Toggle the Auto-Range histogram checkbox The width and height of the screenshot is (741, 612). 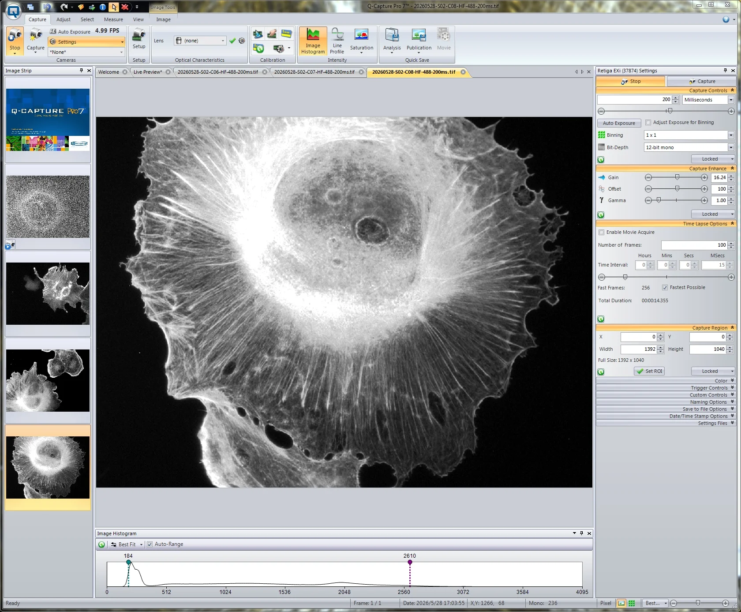pyautogui.click(x=150, y=544)
